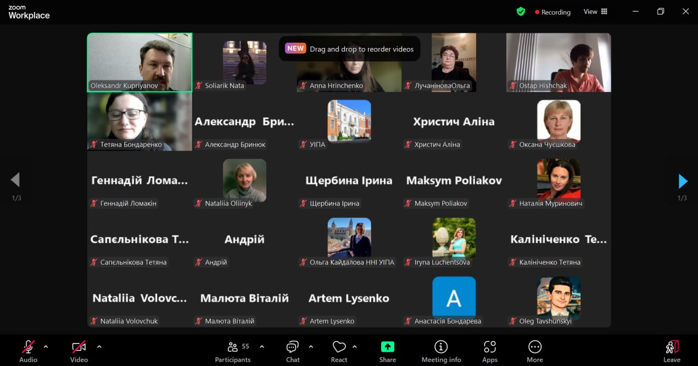Click muted mic icon beside Ostap Hishchak
The height and width of the screenshot is (366, 698).
click(513, 86)
